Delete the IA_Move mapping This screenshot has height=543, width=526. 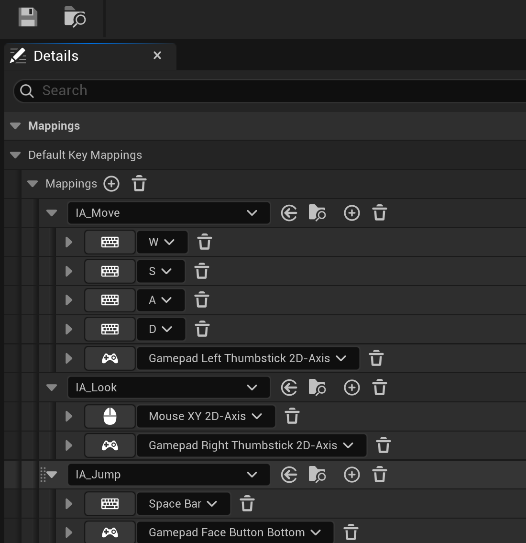click(380, 212)
